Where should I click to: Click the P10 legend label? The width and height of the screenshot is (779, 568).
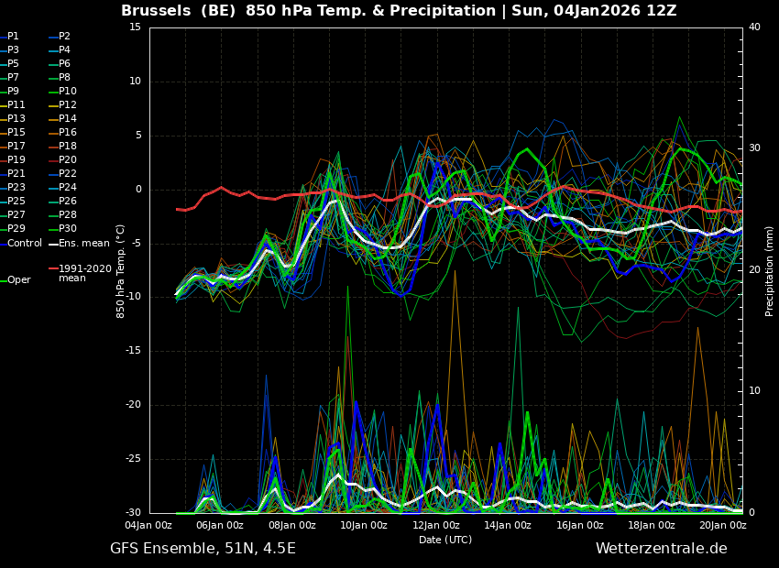pos(68,92)
